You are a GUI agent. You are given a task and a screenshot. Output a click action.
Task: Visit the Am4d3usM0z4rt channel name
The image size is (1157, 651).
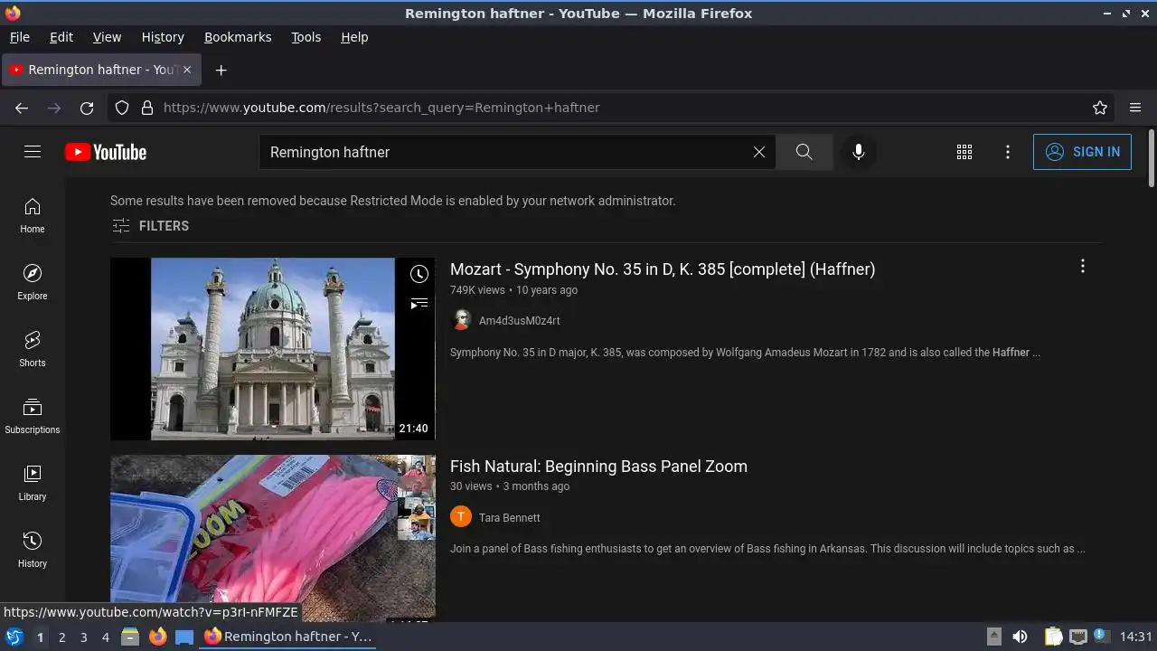point(519,321)
